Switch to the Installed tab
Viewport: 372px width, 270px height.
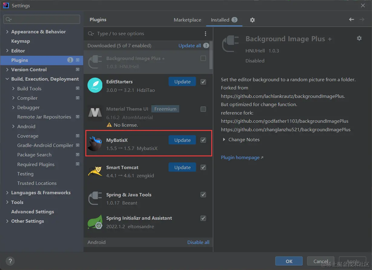(x=224, y=20)
